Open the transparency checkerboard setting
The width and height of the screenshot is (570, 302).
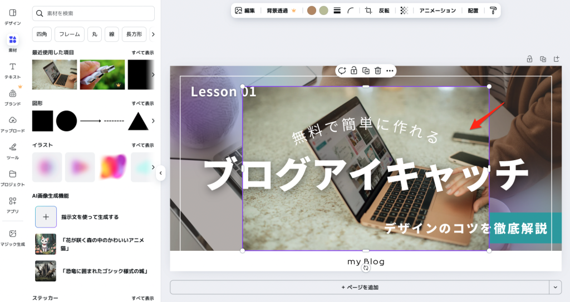[x=404, y=11]
